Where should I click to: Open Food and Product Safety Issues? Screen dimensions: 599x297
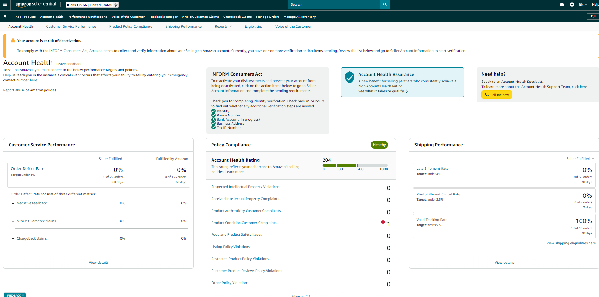point(237,234)
